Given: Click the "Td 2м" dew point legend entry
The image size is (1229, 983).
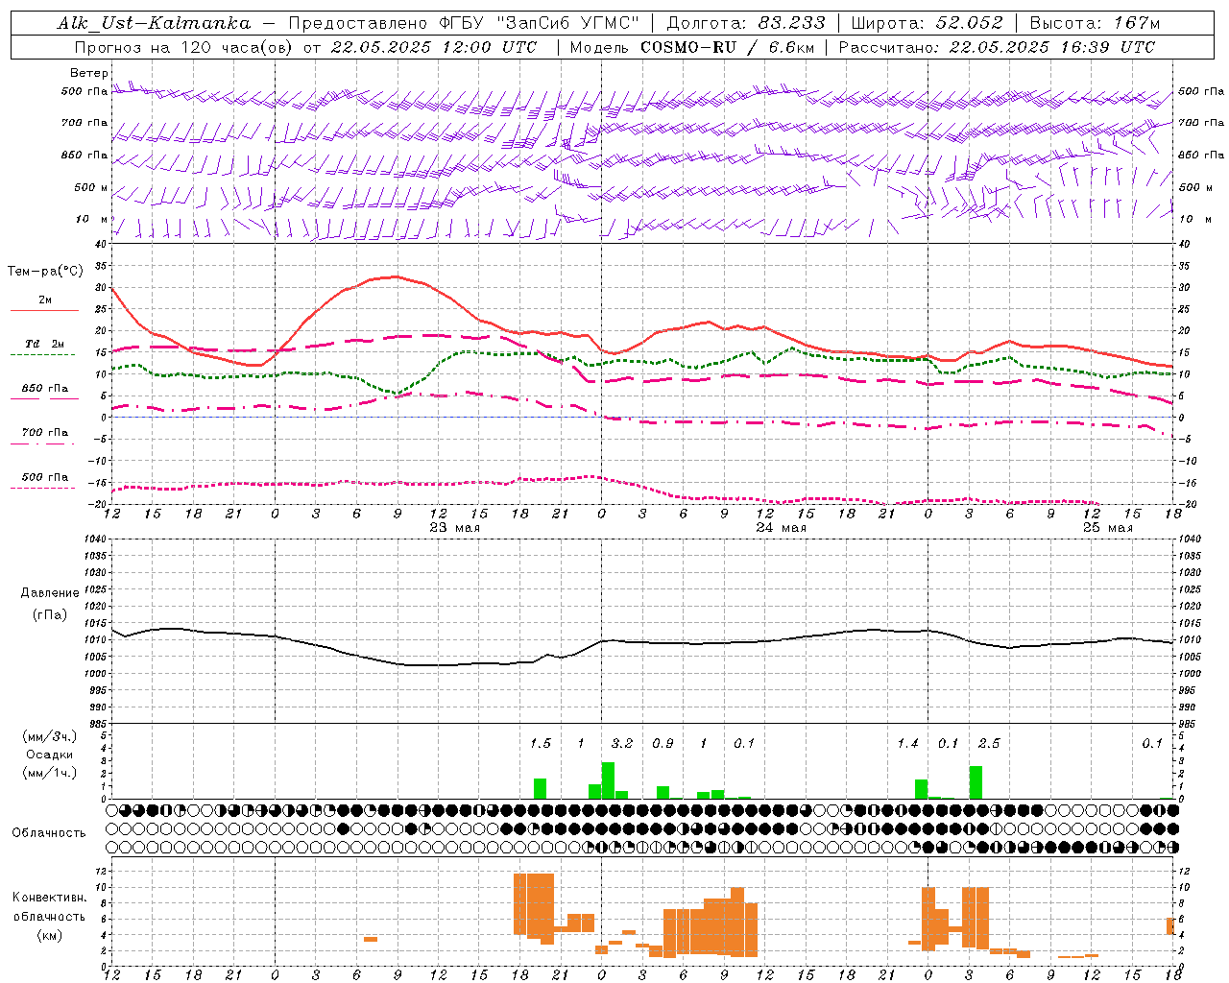Looking at the screenshot, I should tap(45, 344).
